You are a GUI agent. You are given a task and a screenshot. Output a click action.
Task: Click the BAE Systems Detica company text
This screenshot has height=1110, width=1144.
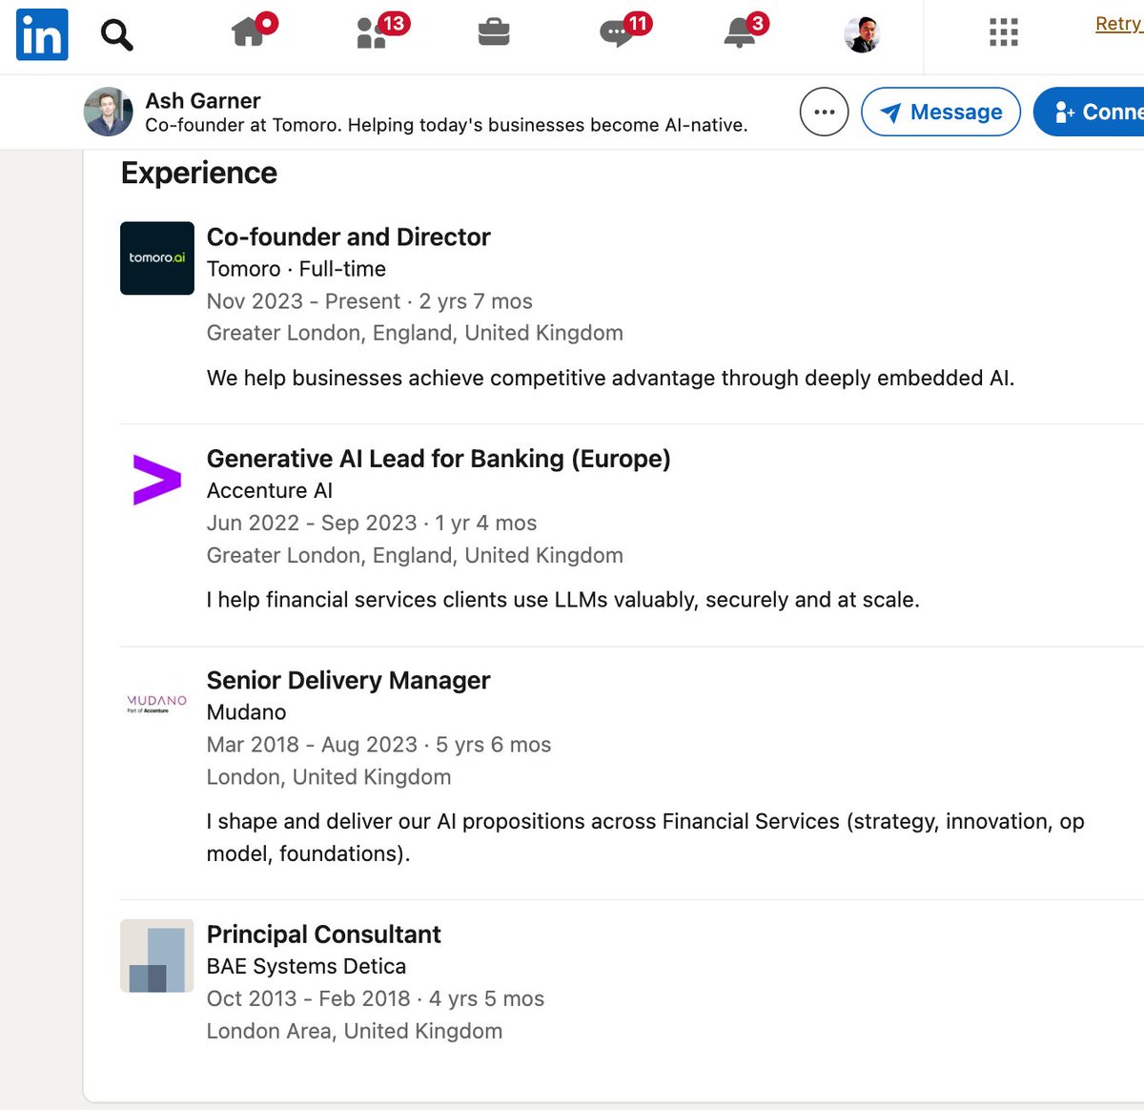pos(307,966)
